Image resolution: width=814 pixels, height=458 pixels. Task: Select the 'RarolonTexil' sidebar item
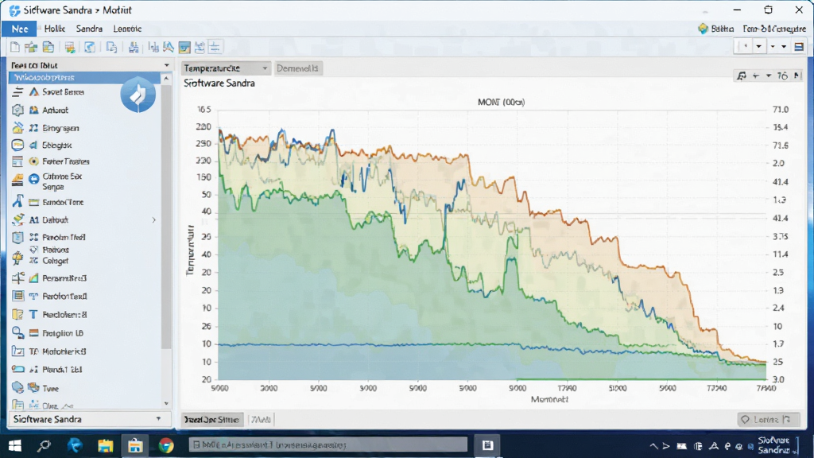64,297
